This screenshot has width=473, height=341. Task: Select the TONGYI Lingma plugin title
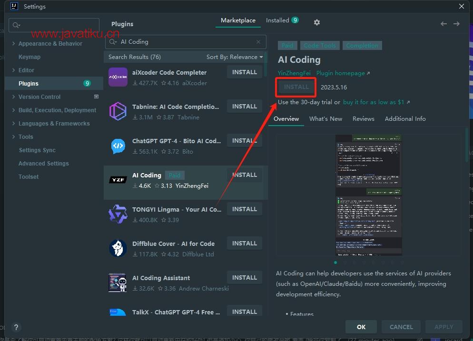(177, 210)
